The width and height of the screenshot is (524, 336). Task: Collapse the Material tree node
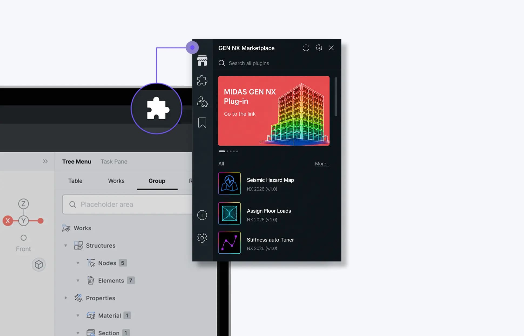[x=78, y=315]
